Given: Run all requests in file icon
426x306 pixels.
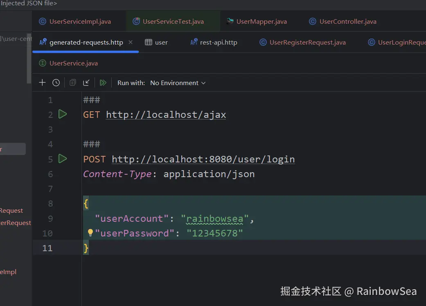Looking at the screenshot, I should (x=103, y=83).
